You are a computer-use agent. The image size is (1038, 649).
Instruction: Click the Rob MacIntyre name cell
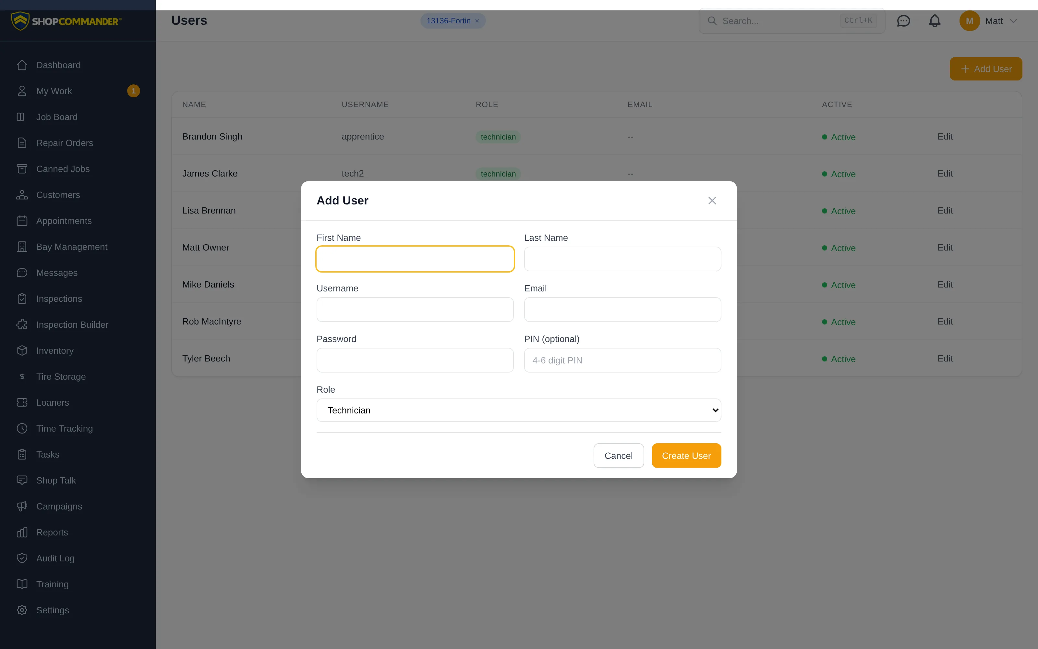[x=211, y=322]
